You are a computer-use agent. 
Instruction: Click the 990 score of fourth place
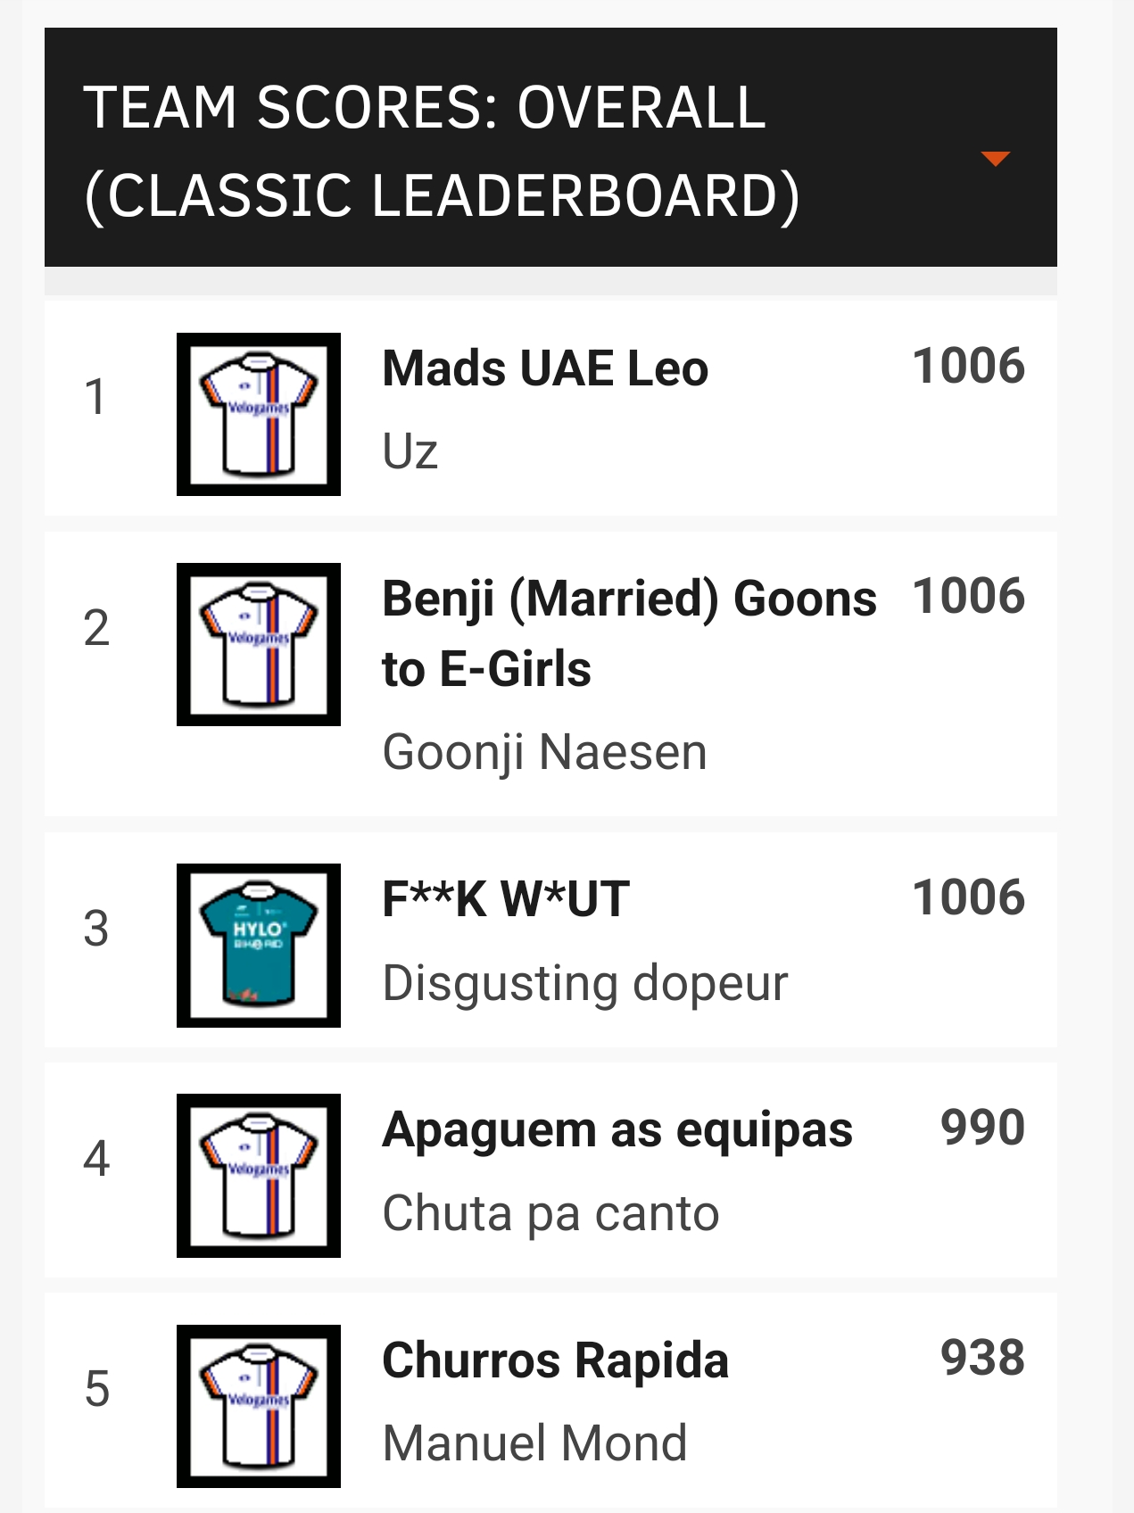pyautogui.click(x=982, y=1128)
